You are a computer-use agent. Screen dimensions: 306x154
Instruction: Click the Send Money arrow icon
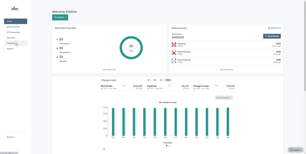coord(266,36)
